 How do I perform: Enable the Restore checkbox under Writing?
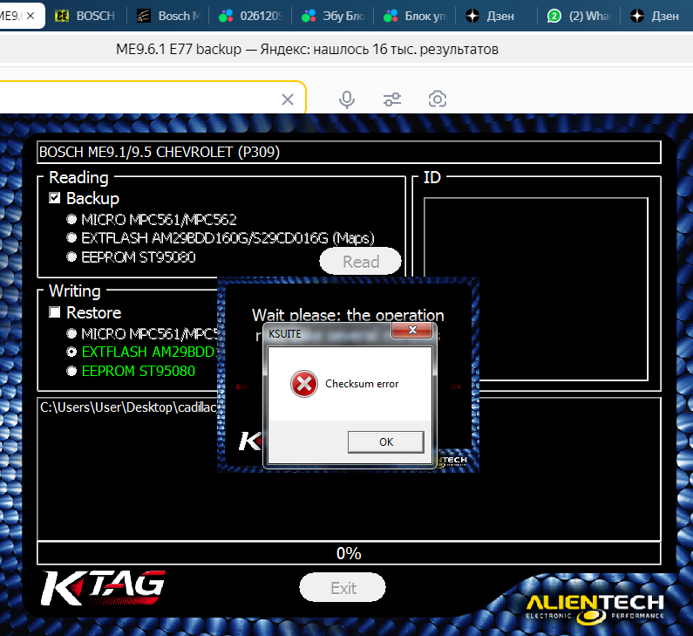[x=55, y=312]
